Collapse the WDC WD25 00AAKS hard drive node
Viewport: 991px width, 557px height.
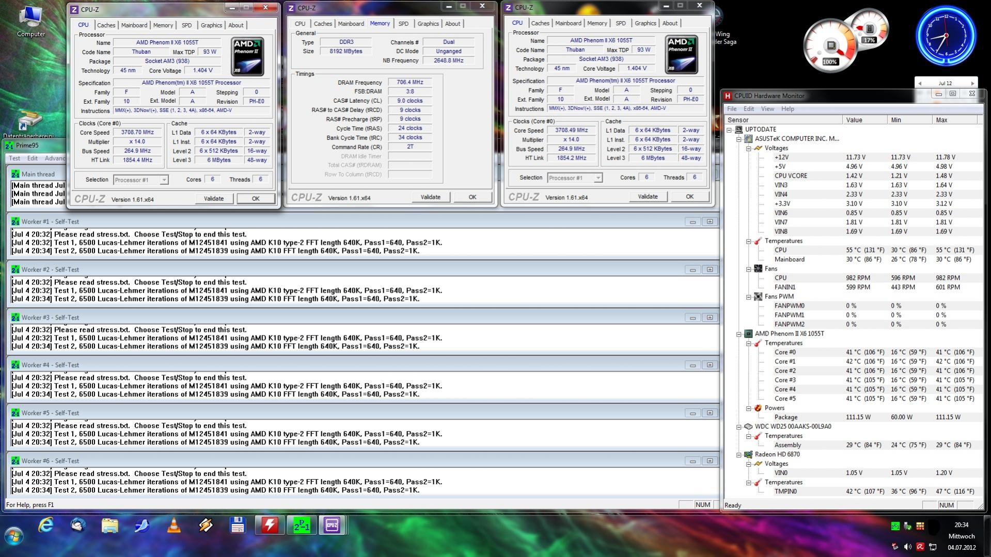pyautogui.click(x=739, y=427)
